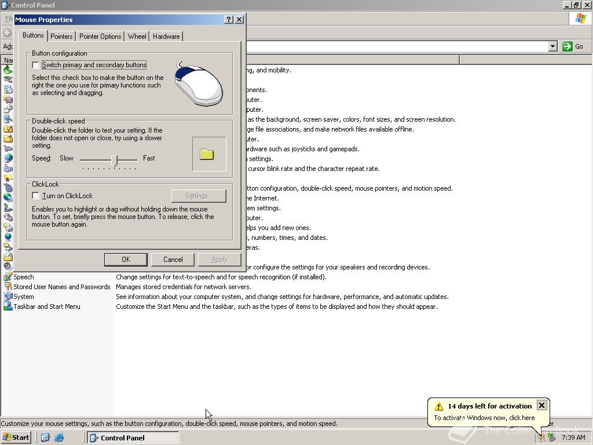Select the Regional and Language Options globe icon
Image resolution: width=593 pixels, height=445 pixels.
8,237
